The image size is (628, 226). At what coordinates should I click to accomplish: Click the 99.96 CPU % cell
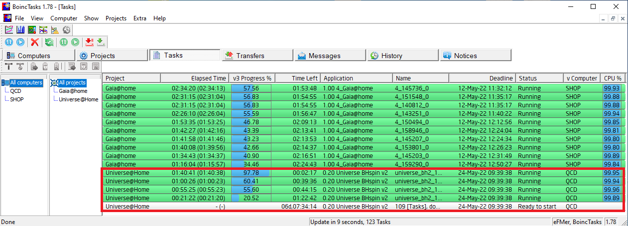click(613, 189)
